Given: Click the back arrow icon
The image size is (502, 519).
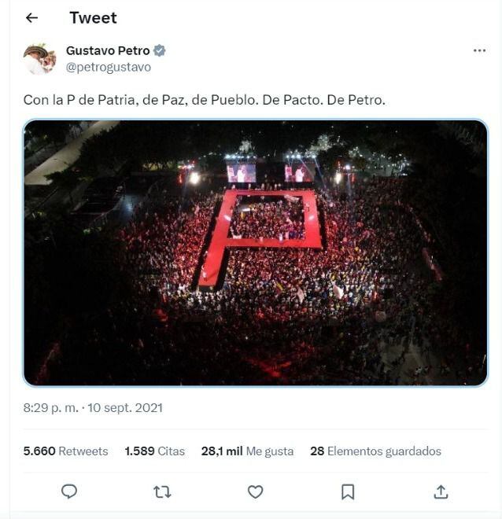Looking at the screenshot, I should 31,18.
